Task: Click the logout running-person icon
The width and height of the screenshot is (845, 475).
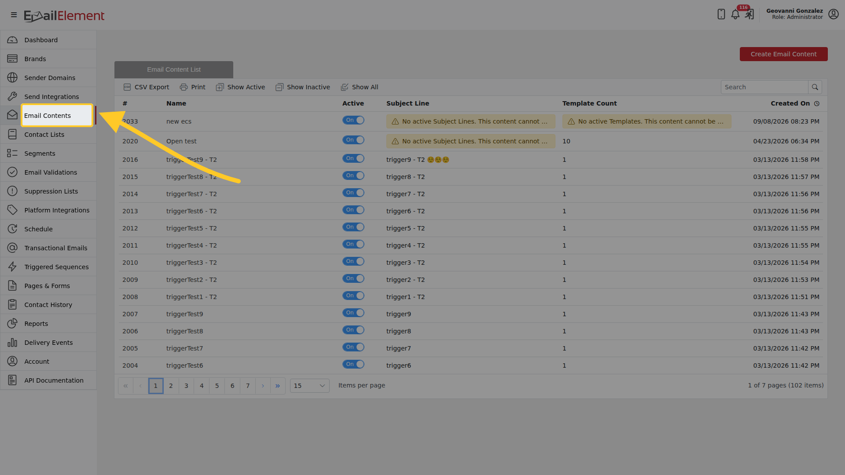Action: [749, 15]
